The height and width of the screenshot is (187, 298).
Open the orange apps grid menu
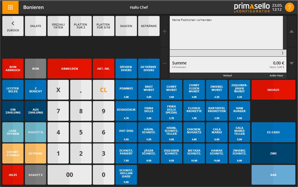tap(10, 7)
